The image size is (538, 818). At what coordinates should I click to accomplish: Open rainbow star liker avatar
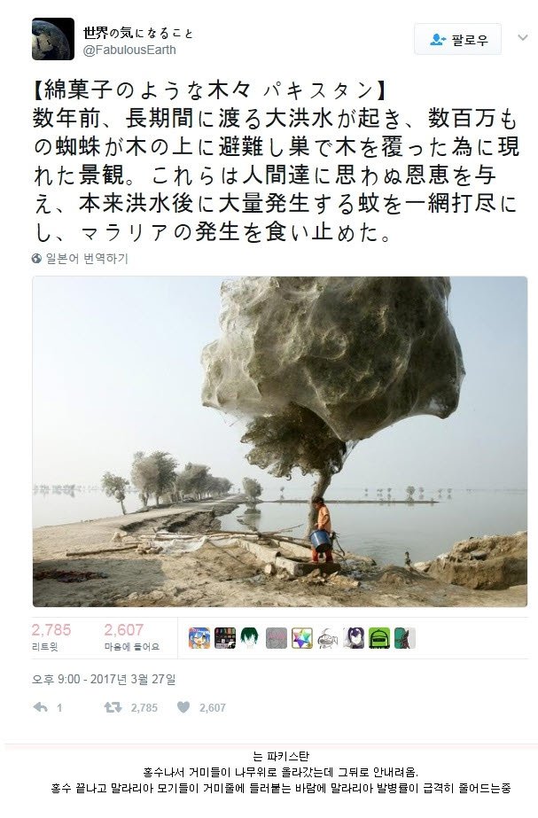click(x=301, y=638)
